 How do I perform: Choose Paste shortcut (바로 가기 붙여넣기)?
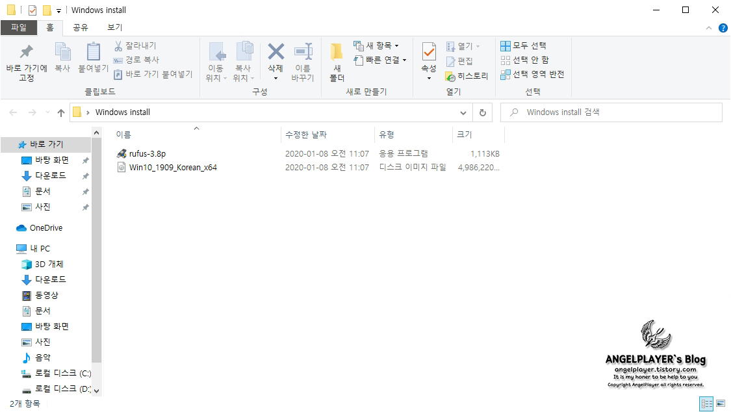coord(153,74)
